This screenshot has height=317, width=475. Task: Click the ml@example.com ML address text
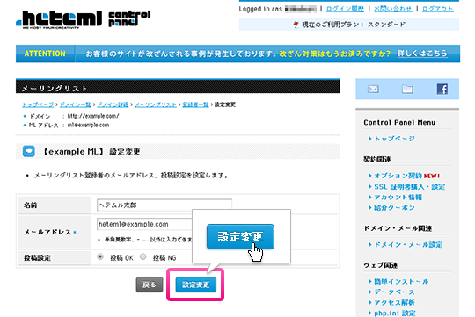88,125
